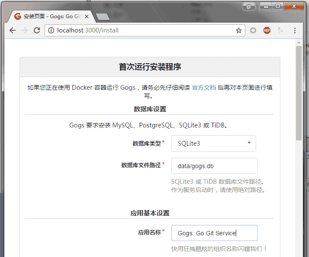
Task: Click hint text 'SQLite3 或 TiDB 数据库文件路径'
Action: pyautogui.click(x=218, y=182)
